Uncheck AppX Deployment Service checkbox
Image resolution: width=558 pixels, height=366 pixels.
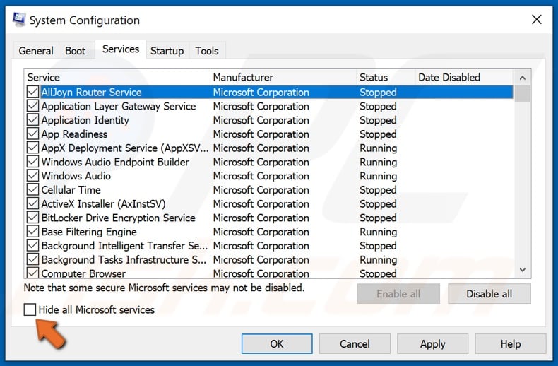32,148
